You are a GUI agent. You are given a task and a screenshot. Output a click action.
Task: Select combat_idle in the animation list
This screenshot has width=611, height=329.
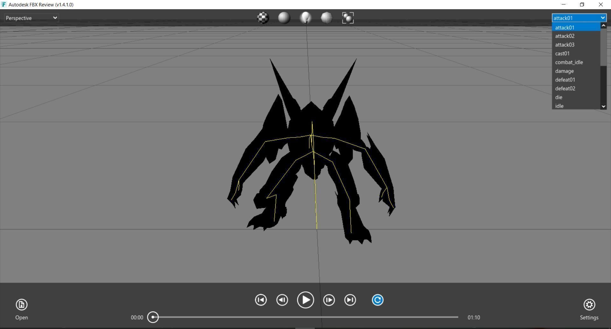pos(576,62)
